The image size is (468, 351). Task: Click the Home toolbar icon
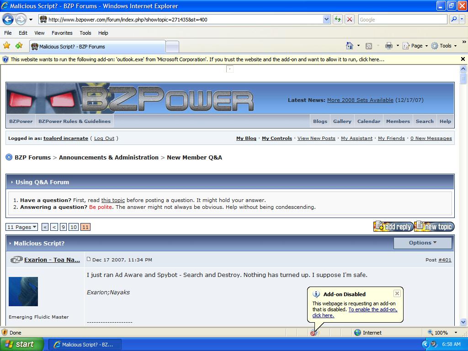click(x=349, y=46)
